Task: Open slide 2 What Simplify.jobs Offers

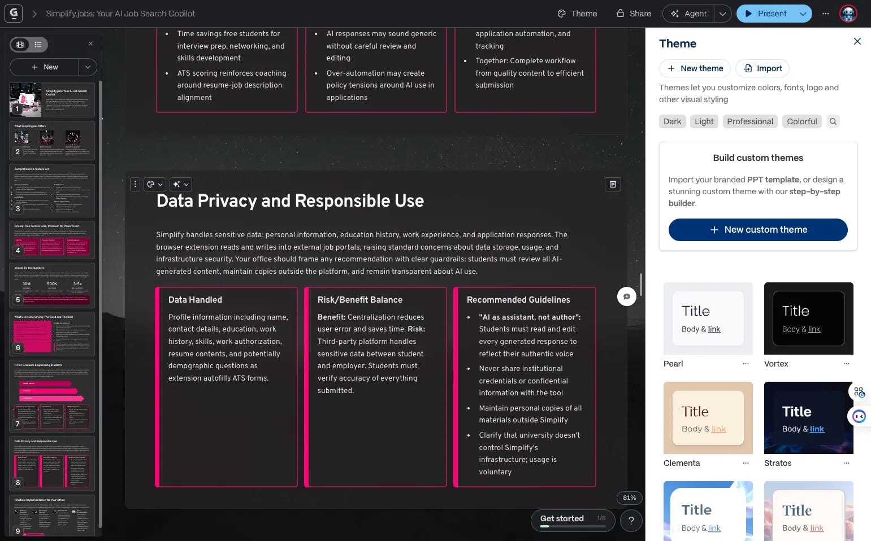Action: coord(52,141)
